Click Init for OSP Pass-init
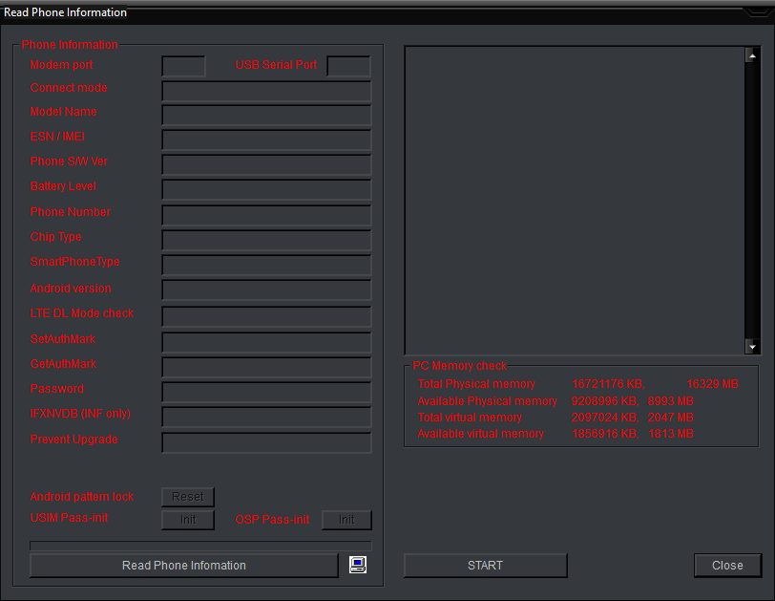This screenshot has width=775, height=601. tap(346, 520)
